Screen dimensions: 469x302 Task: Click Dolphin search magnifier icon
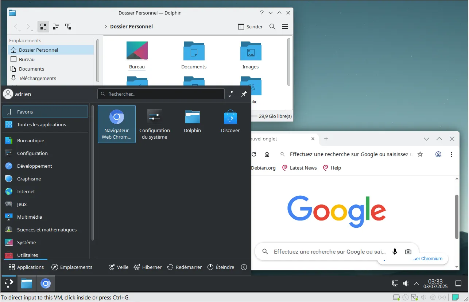click(272, 27)
